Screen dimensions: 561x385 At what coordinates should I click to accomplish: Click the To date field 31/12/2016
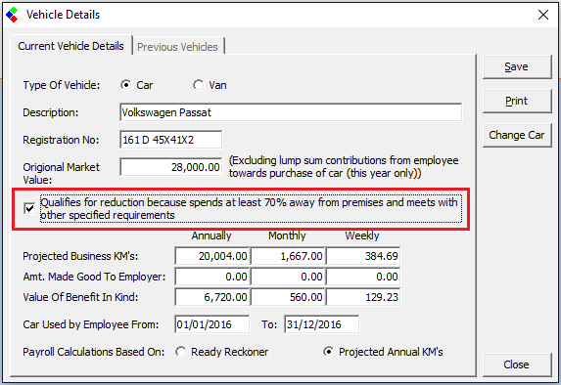322,324
